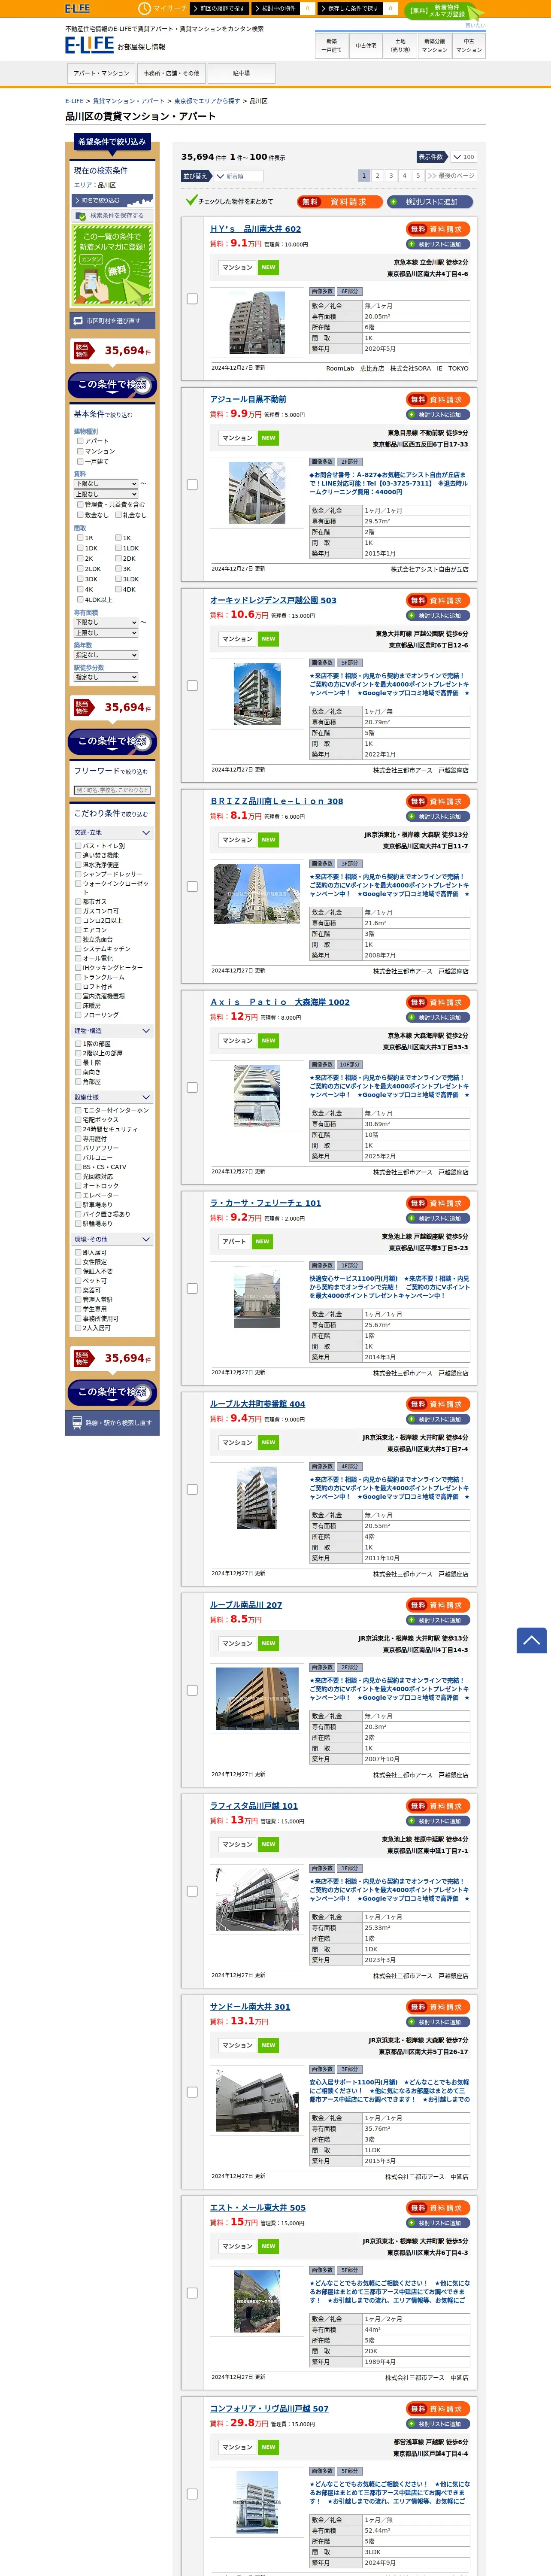Open the 専有面積 lower limit dropdown
This screenshot has width=551, height=2576.
point(106,622)
